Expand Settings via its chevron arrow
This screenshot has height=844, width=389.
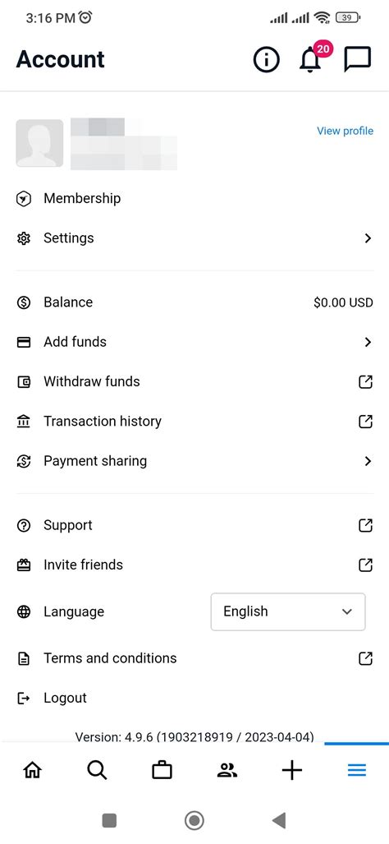[368, 238]
